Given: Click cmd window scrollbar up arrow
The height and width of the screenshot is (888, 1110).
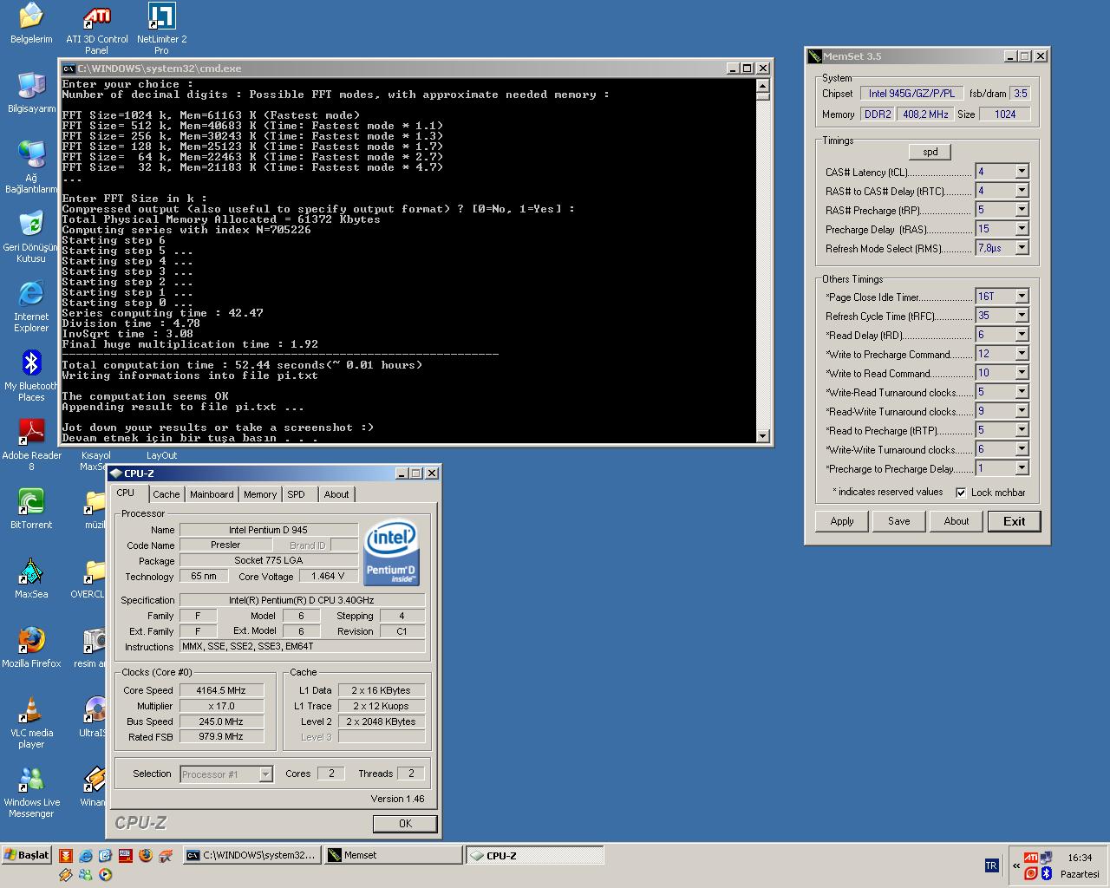Looking at the screenshot, I should [762, 86].
